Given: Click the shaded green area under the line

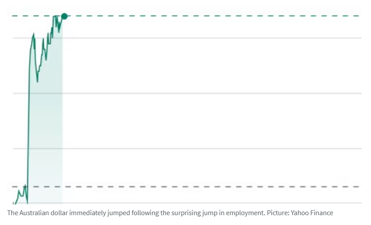Looking at the screenshot, I should (46, 134).
